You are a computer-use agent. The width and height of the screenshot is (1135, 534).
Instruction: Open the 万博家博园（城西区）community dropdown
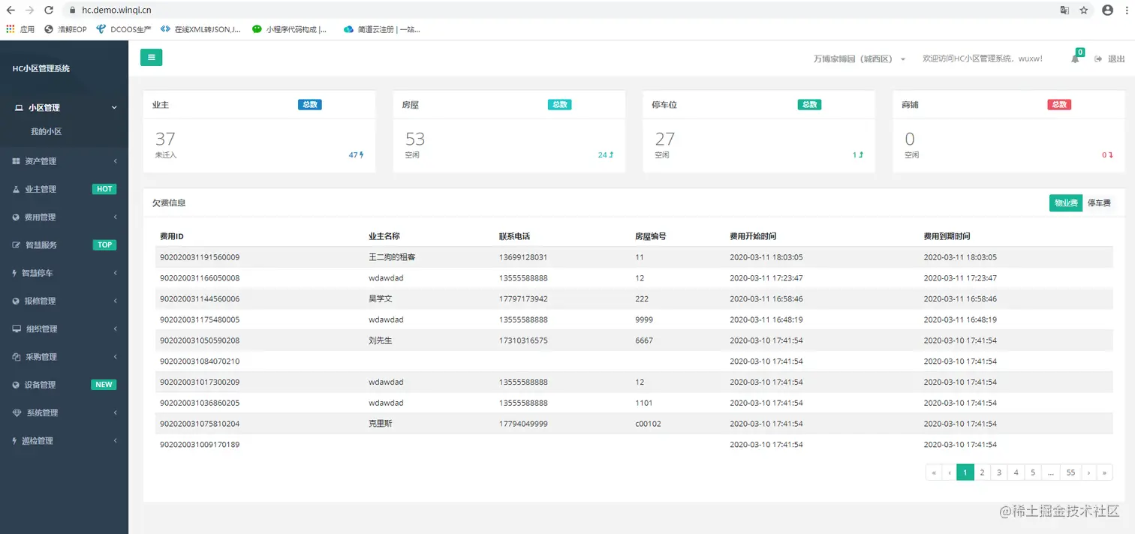[x=860, y=58]
